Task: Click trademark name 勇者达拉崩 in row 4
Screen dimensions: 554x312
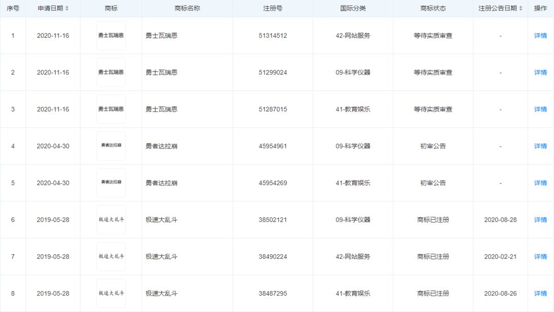Action: pos(162,146)
